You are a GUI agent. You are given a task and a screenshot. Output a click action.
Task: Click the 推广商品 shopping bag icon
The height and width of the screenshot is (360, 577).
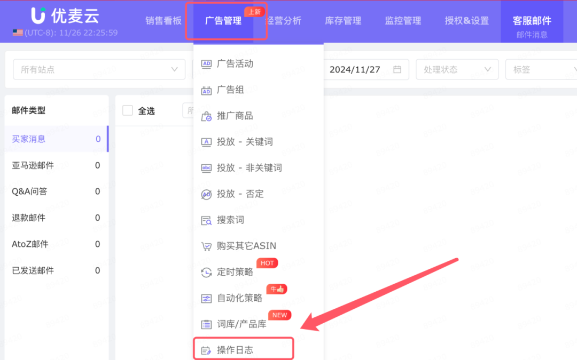coord(206,116)
